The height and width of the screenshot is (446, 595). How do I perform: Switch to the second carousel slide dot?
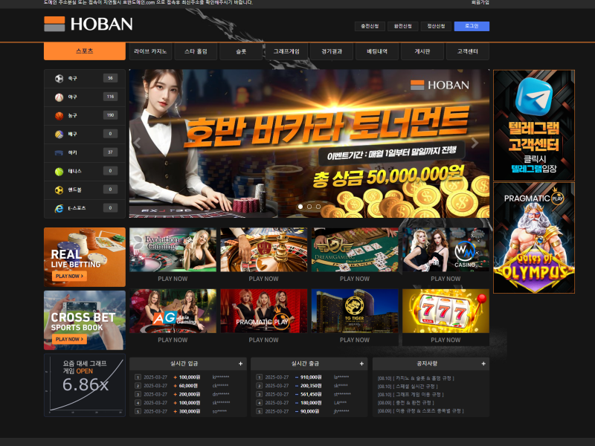pos(309,207)
